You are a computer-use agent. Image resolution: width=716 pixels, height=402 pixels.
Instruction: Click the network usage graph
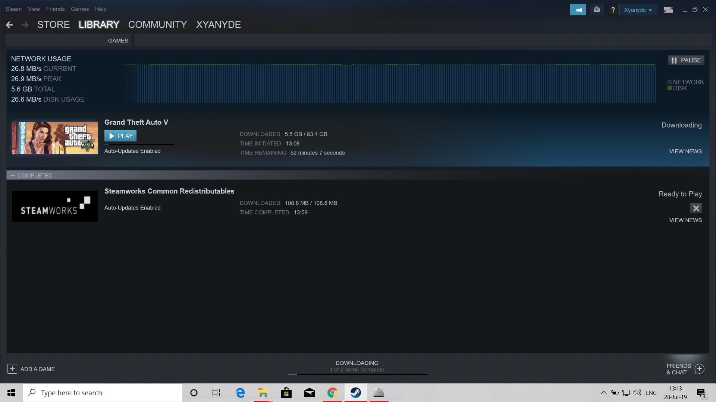point(389,83)
